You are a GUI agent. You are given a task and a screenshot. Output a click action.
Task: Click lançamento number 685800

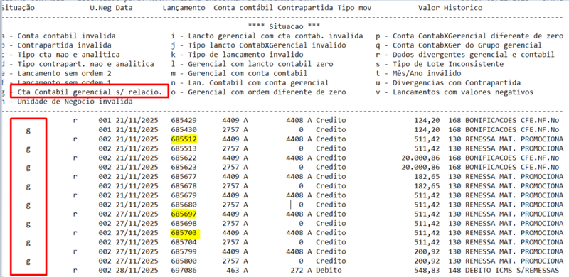[x=184, y=261]
